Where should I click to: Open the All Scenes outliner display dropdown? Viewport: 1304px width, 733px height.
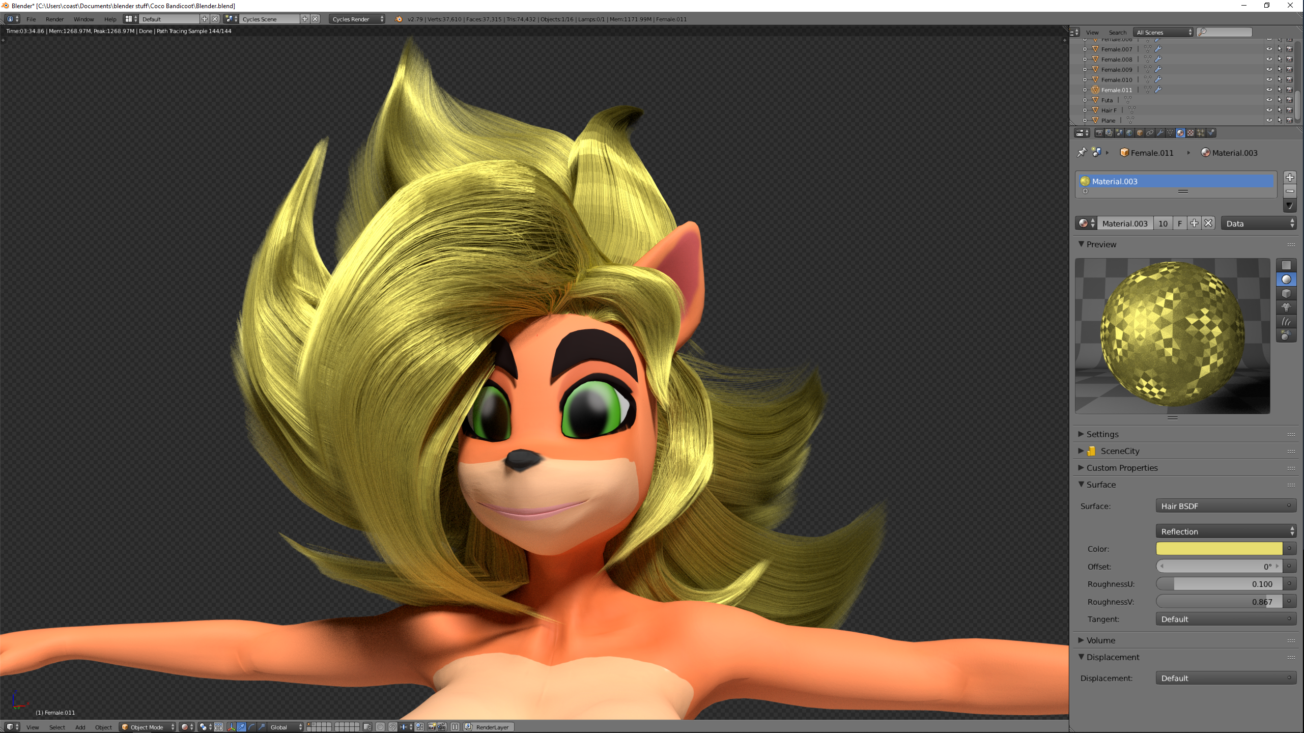coord(1164,32)
